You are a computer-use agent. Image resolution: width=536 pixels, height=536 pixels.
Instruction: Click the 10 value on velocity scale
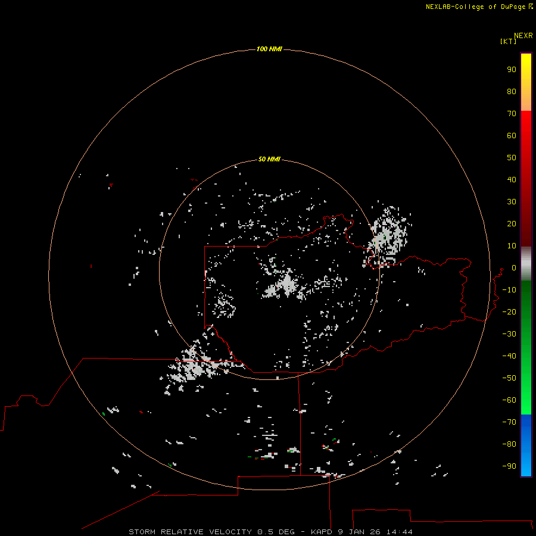[512, 246]
